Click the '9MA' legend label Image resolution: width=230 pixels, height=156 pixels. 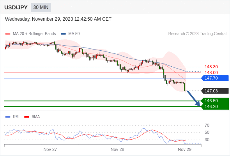[x=36, y=117]
